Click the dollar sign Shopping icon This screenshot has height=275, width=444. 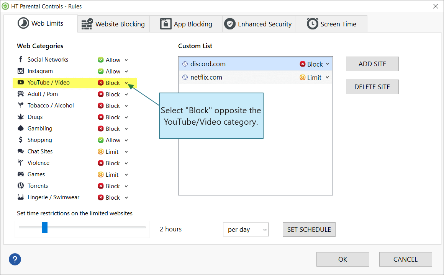tap(20, 140)
